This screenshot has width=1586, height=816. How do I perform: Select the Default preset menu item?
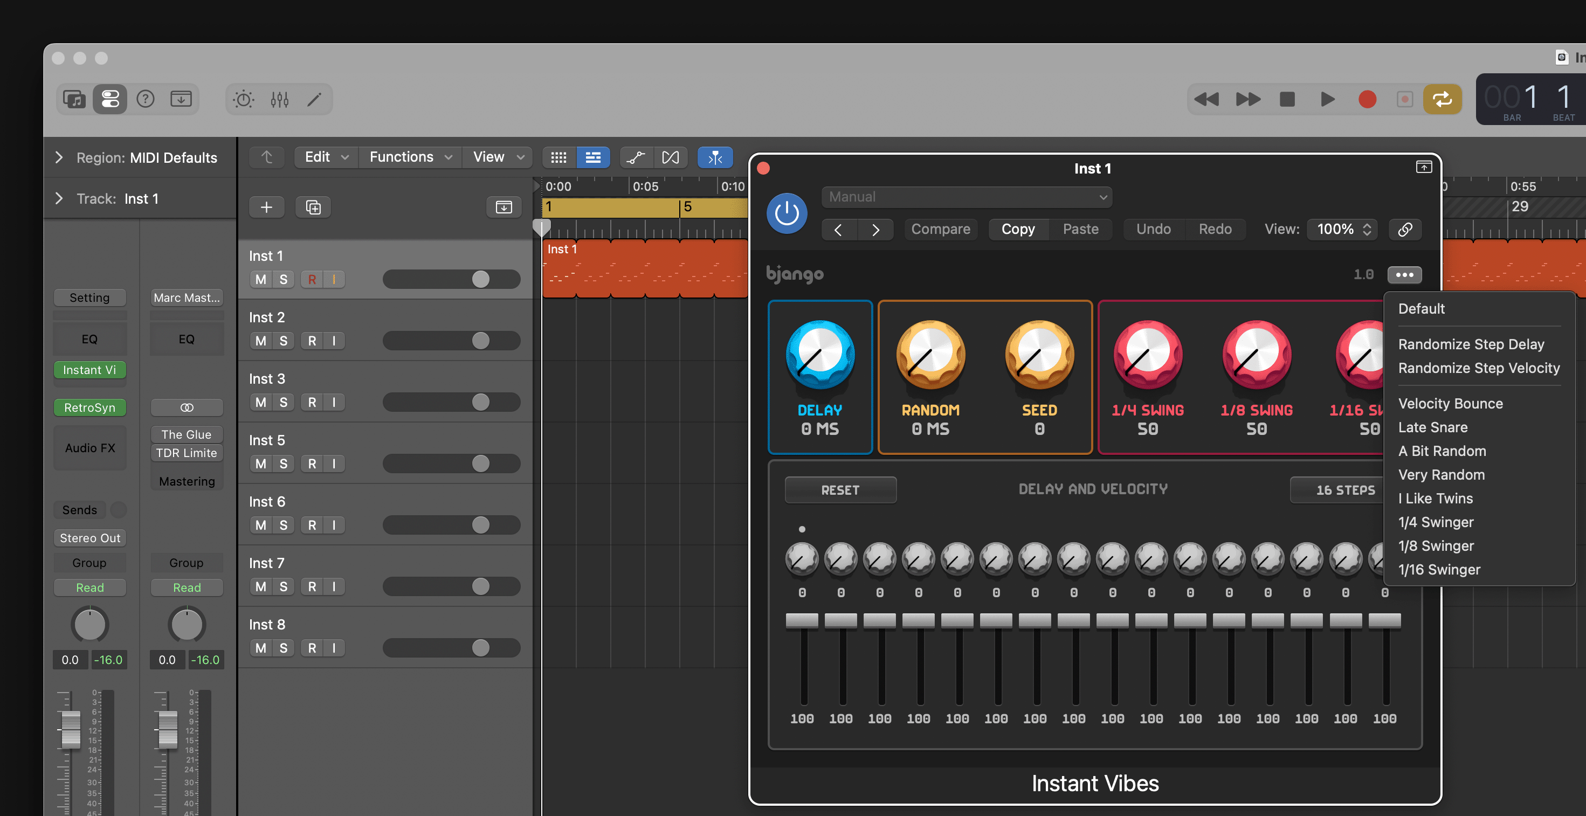[x=1422, y=309]
